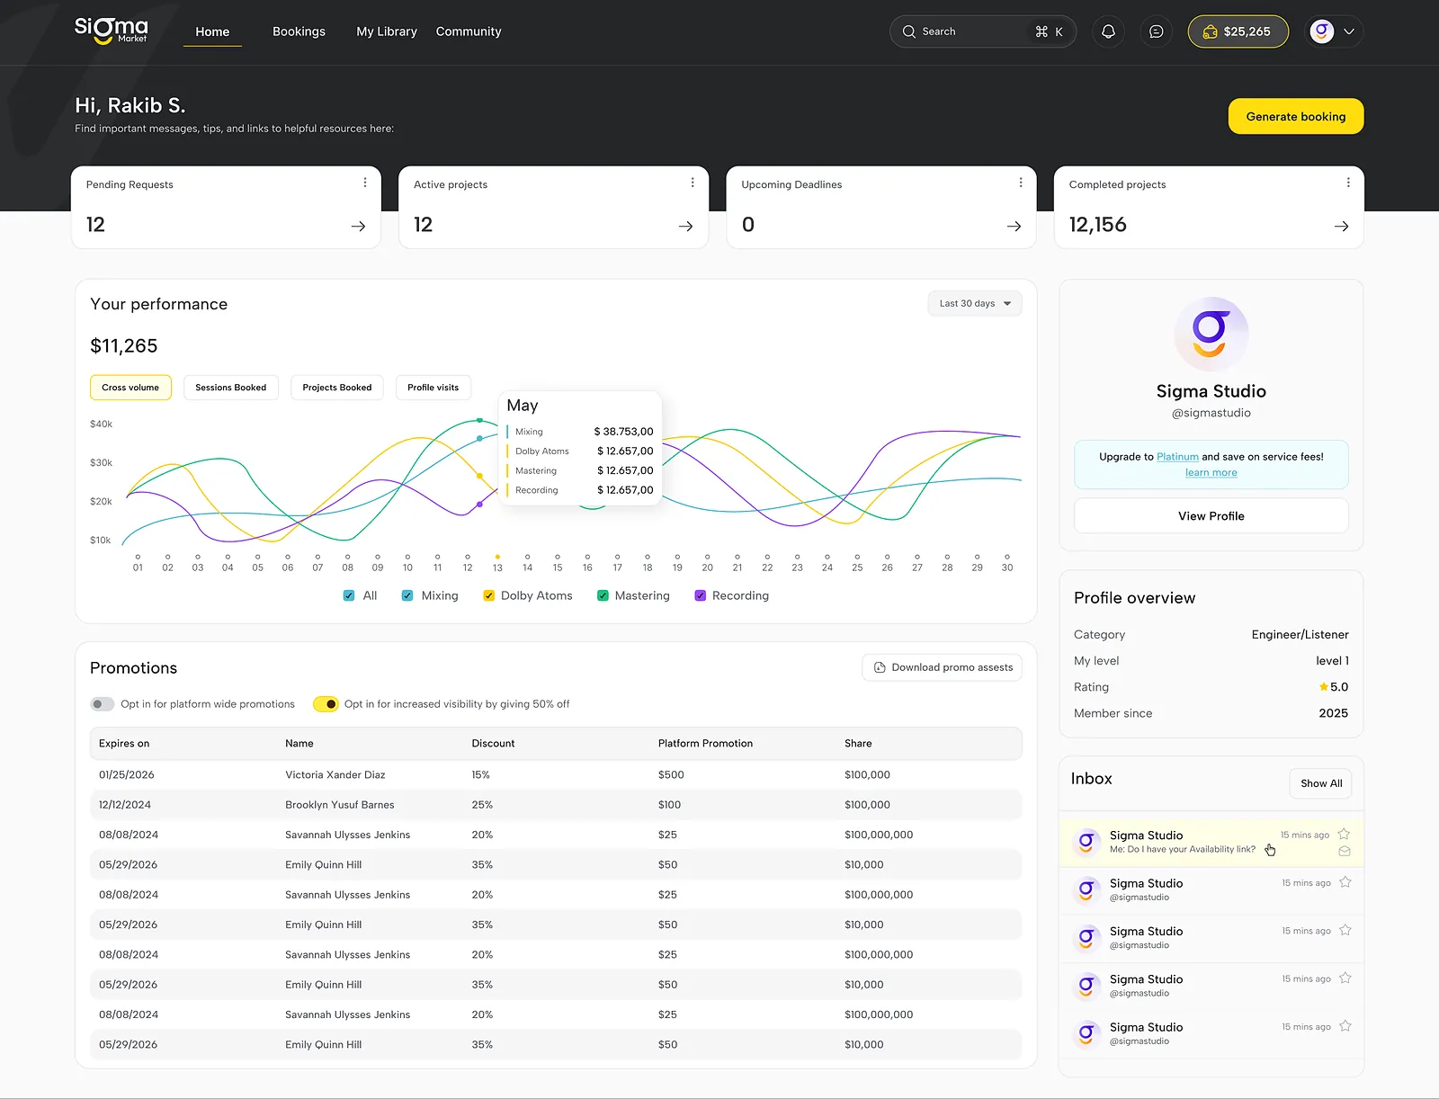Open the Last 30 days dropdown
This screenshot has height=1099, width=1439.
[x=975, y=304]
